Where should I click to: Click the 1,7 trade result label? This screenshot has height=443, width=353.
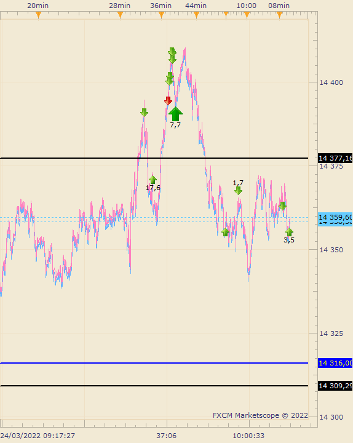coord(238,183)
